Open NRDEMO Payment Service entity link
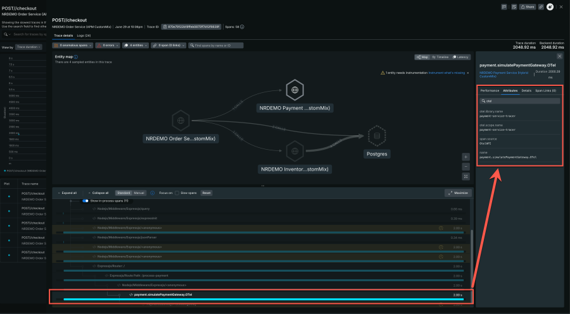This screenshot has width=570, height=314. [x=503, y=75]
